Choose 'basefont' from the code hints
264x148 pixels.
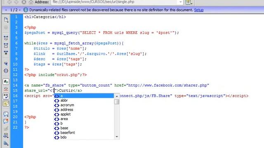pyautogui.click(x=84, y=132)
